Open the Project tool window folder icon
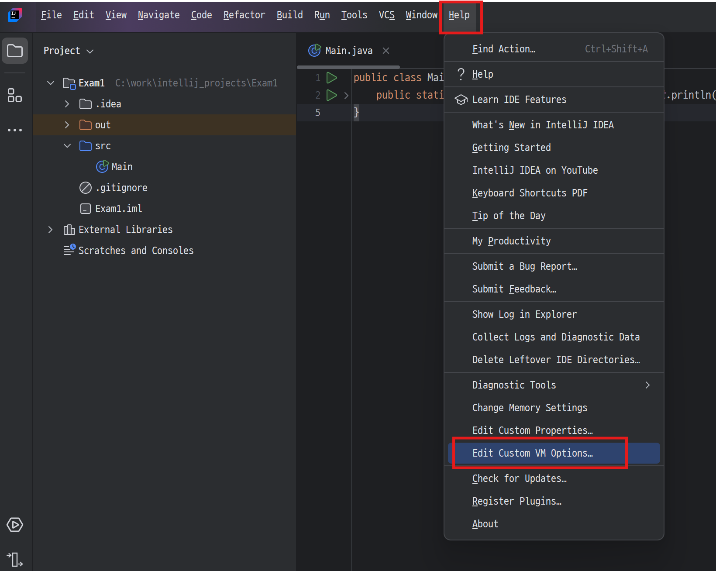Viewport: 716px width, 571px height. [x=15, y=51]
